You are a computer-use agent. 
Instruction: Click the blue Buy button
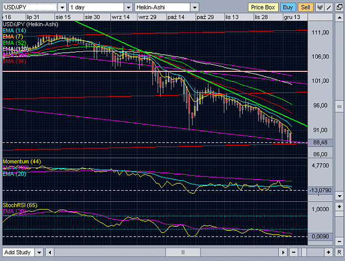tap(288, 7)
